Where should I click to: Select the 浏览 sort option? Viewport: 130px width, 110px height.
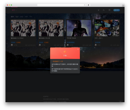coord(22,17)
